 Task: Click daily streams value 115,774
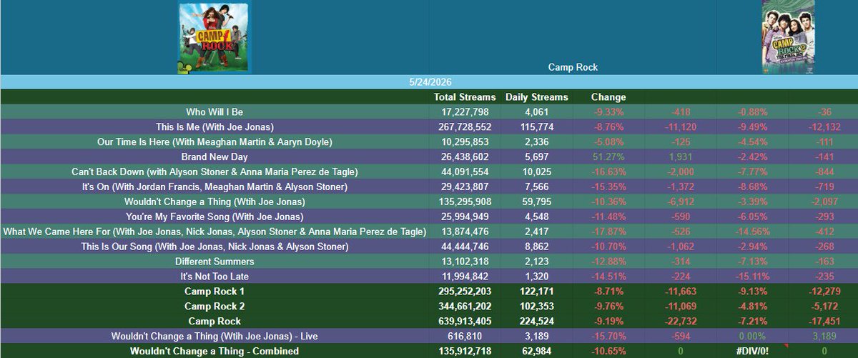(x=537, y=127)
